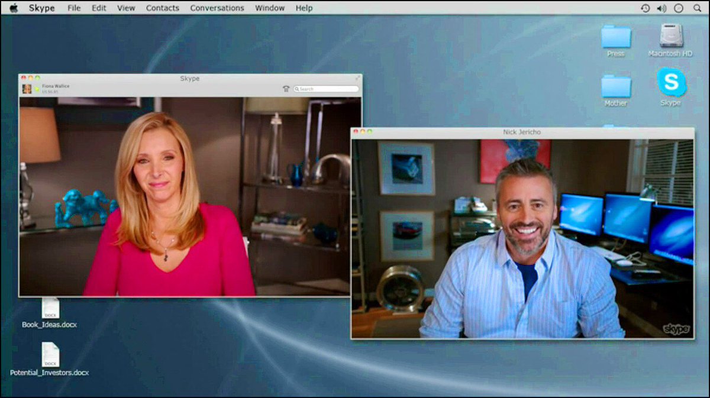
Task: Zoom the Skype window with green button
Action: 38,77
